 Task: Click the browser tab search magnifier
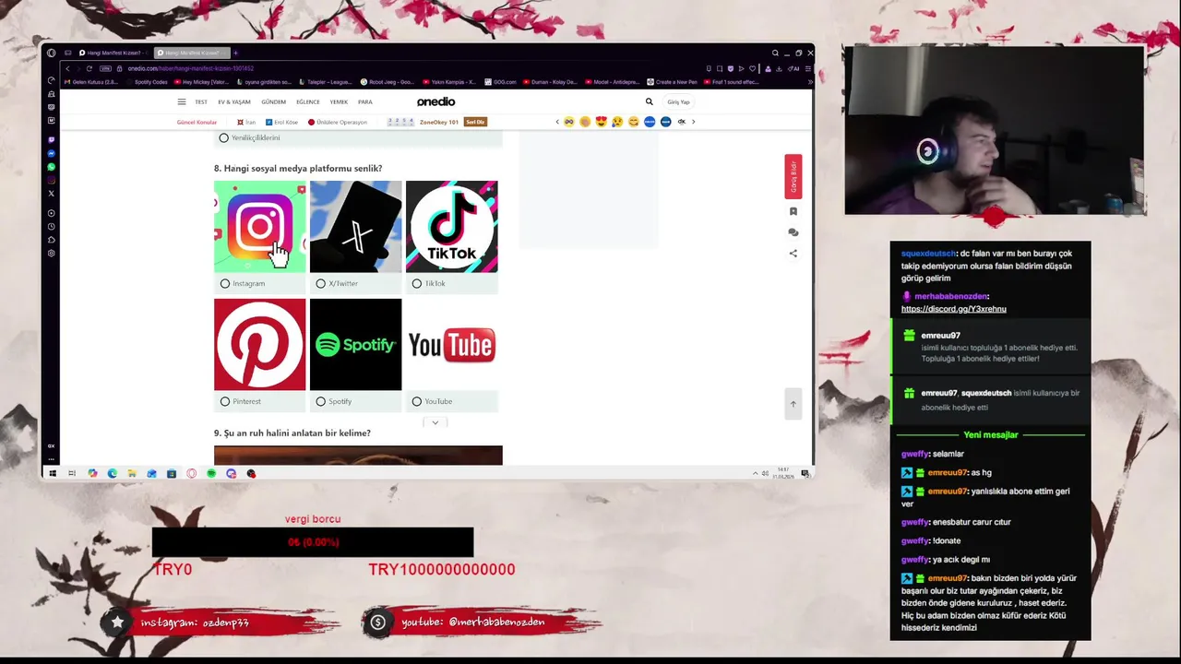(775, 53)
